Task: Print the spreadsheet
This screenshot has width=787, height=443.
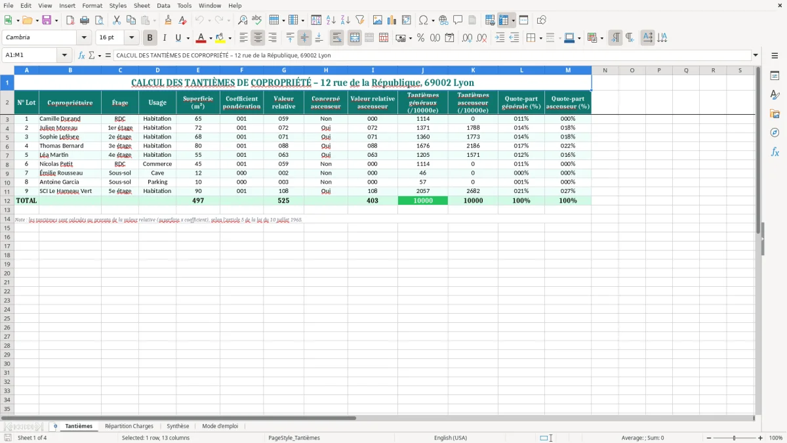Action: click(x=85, y=20)
